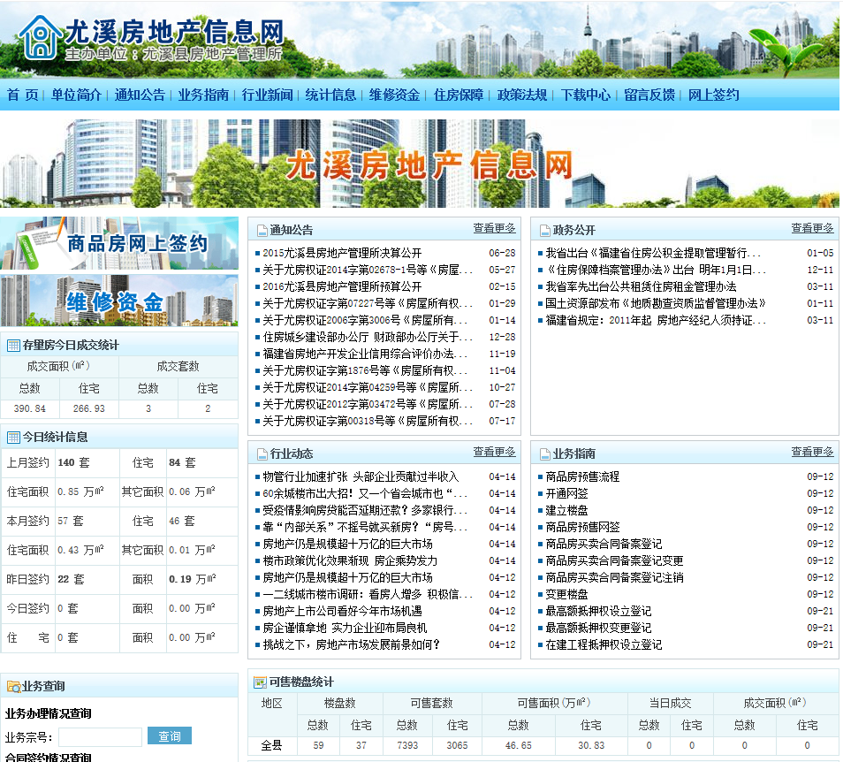Open the 维修资金 banner image
Viewport: 843px width, 762px height.
(x=119, y=301)
